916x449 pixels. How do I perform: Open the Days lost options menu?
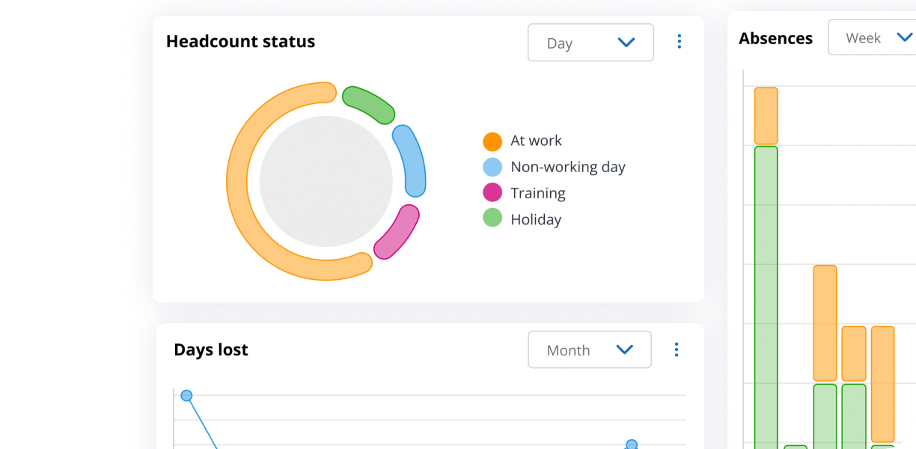coord(677,349)
